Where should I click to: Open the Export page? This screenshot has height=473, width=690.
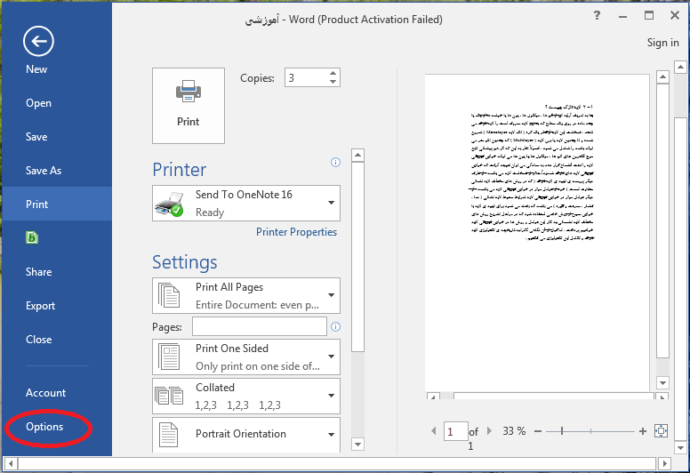coord(41,306)
